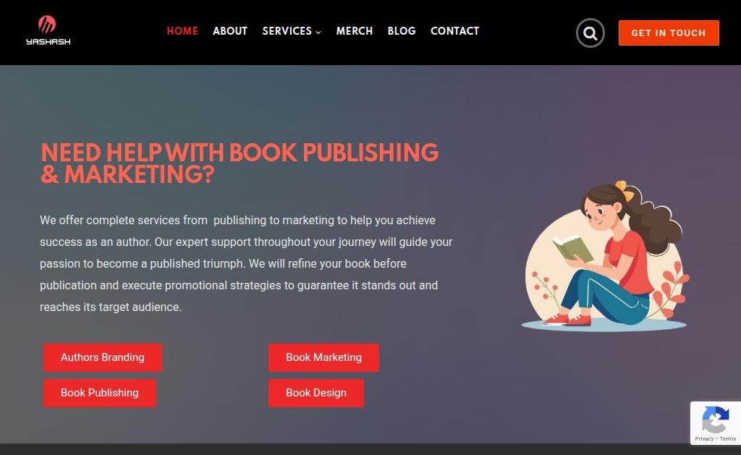This screenshot has height=455, width=741.
Task: Open the search magnifier icon
Action: click(x=590, y=33)
